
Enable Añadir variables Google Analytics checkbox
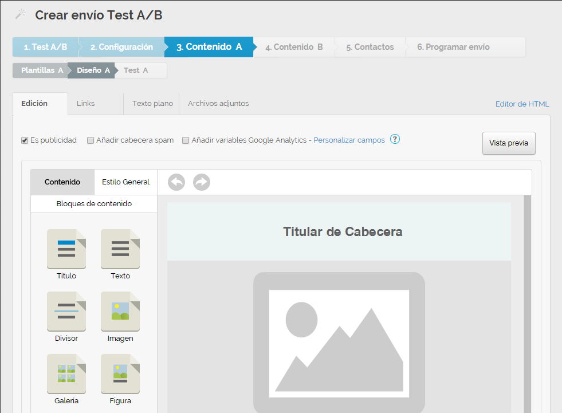click(x=186, y=140)
